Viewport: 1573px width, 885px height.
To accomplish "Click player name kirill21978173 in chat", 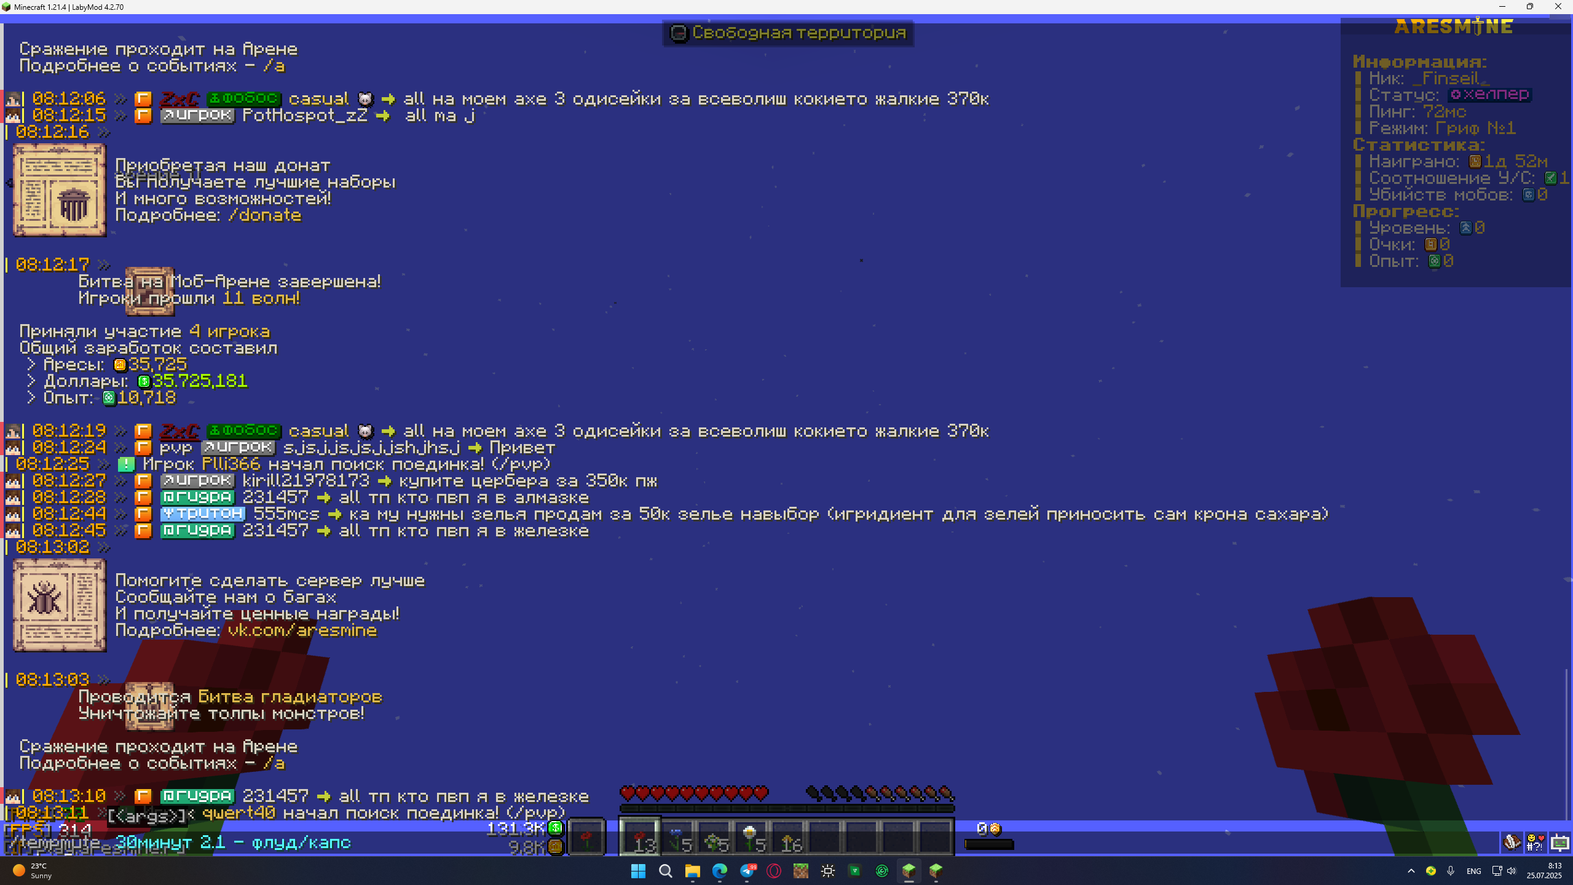I will [x=306, y=480].
